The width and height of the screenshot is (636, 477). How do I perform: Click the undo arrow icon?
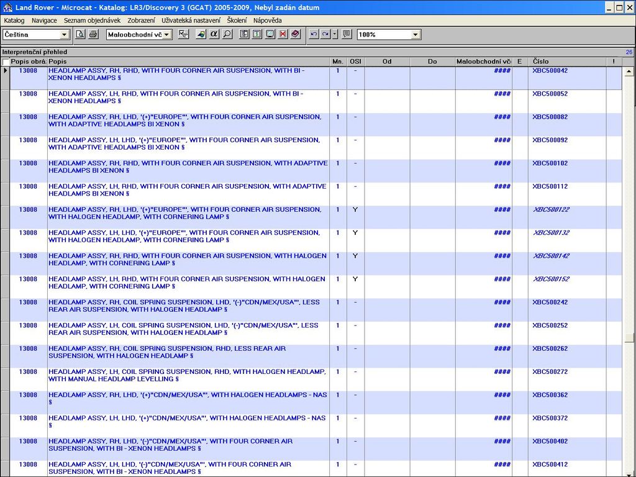coord(314,34)
